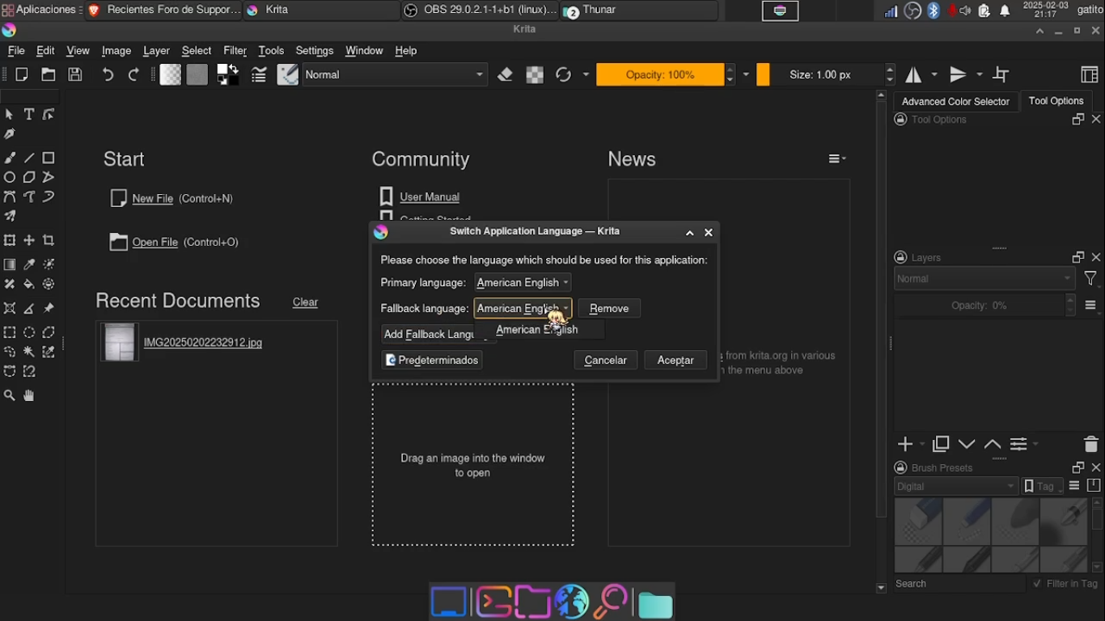The image size is (1105, 621).
Task: Open the Primary language dropdown
Action: tap(523, 282)
